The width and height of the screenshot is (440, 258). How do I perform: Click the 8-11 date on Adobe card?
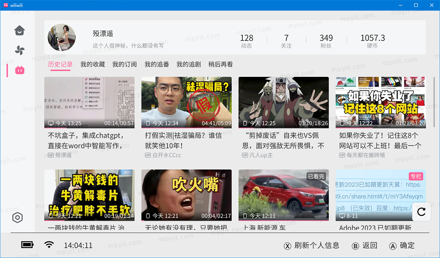[x=352, y=216]
